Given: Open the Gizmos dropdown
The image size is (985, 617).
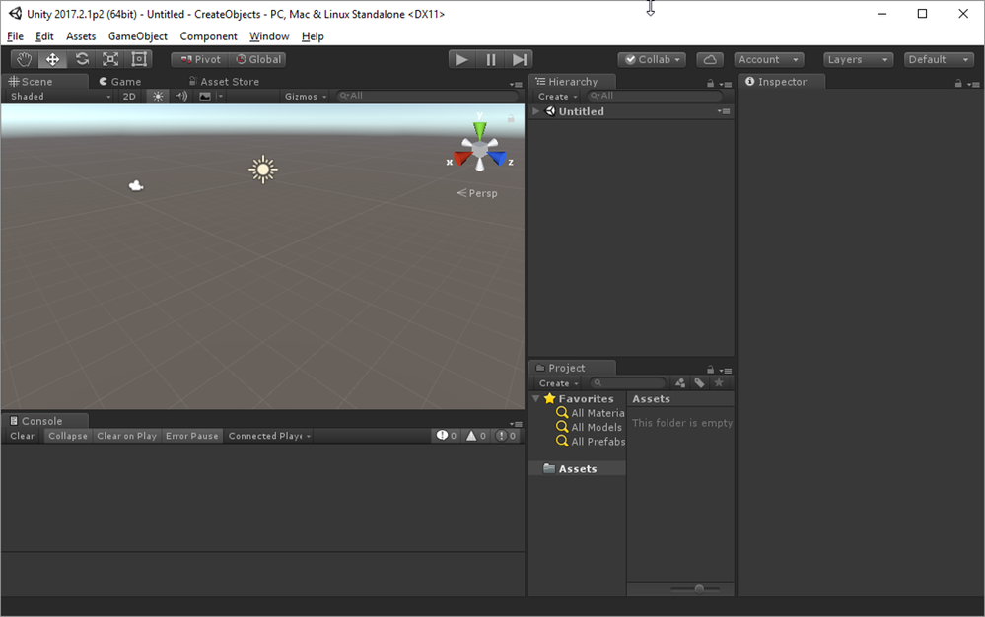Looking at the screenshot, I should [306, 96].
